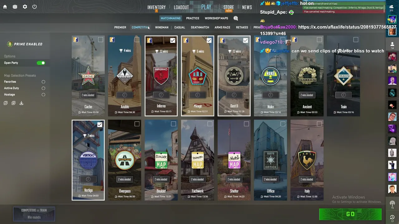
Task: Select the Deathmatch game mode
Action: point(200,27)
